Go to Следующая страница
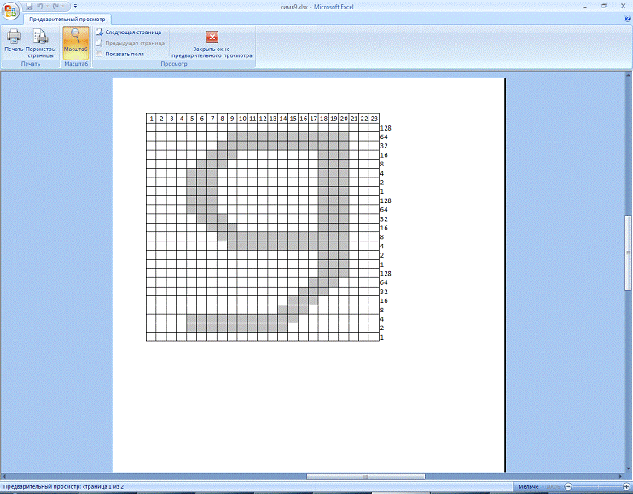This screenshot has height=494, width=633. pos(132,32)
